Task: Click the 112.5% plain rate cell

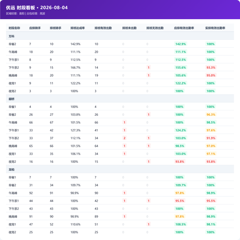Action: [x=76, y=60]
